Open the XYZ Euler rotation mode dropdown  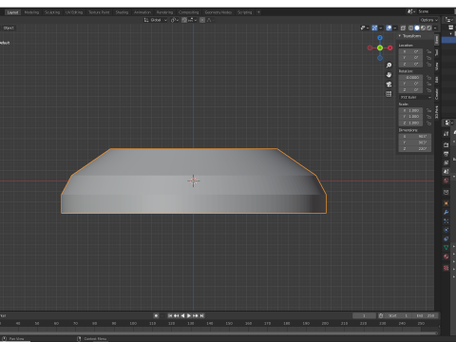(x=415, y=97)
